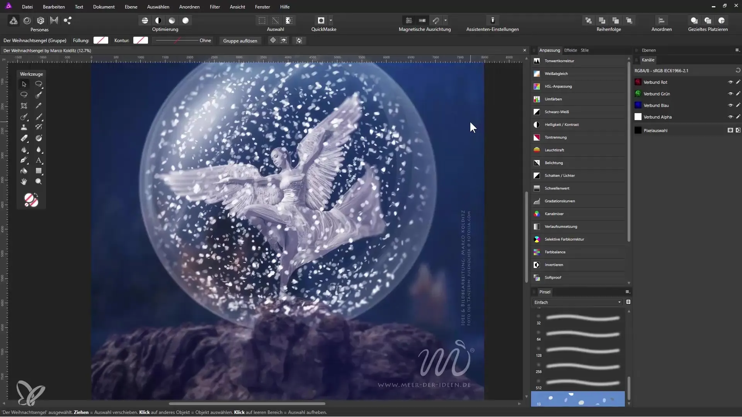The image size is (742, 417).
Task: Click Gruppe auflösen button
Action: (x=240, y=41)
